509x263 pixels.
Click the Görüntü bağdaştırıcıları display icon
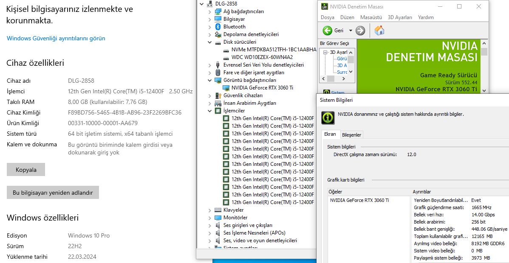pos(218,80)
